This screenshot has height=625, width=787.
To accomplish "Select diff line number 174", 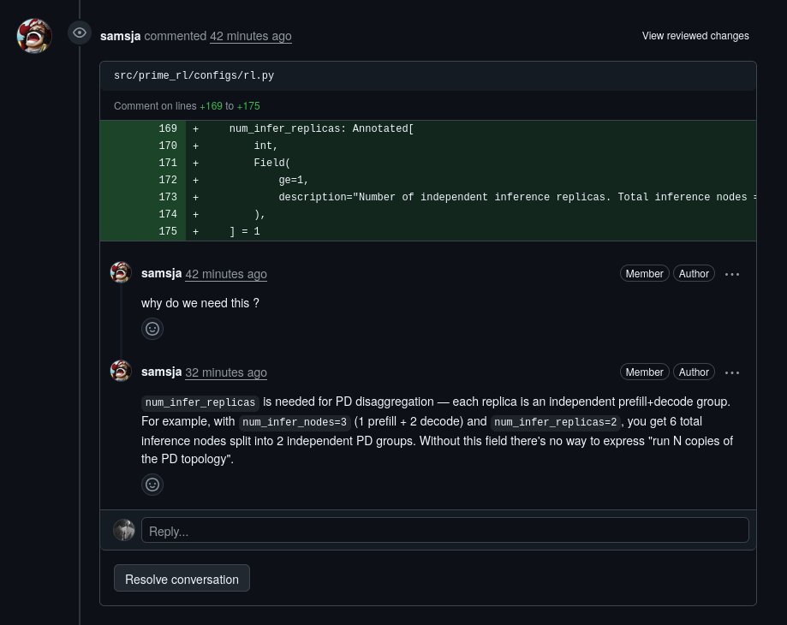I will [168, 214].
